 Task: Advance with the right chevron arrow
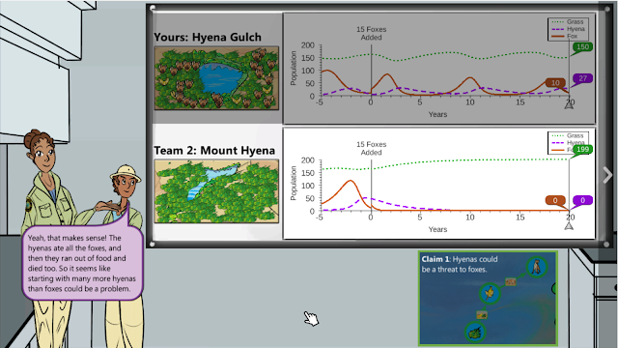[x=607, y=175]
